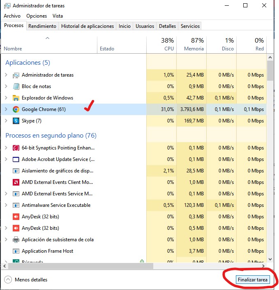Click the Explorador de Windows folder icon

[16, 98]
